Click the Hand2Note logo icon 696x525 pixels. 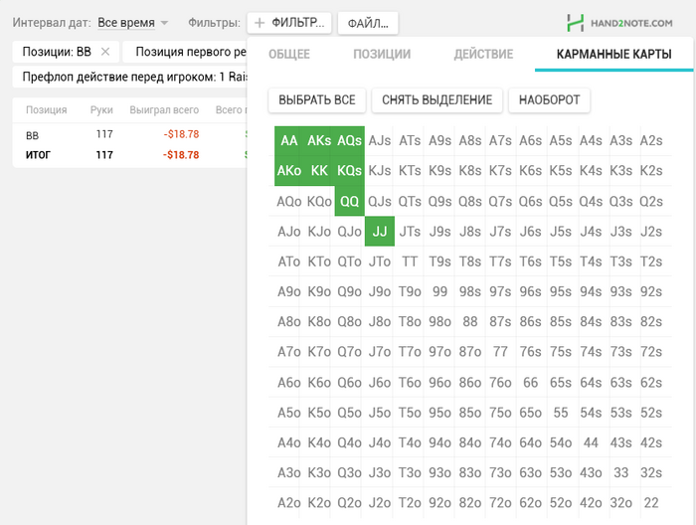(576, 23)
